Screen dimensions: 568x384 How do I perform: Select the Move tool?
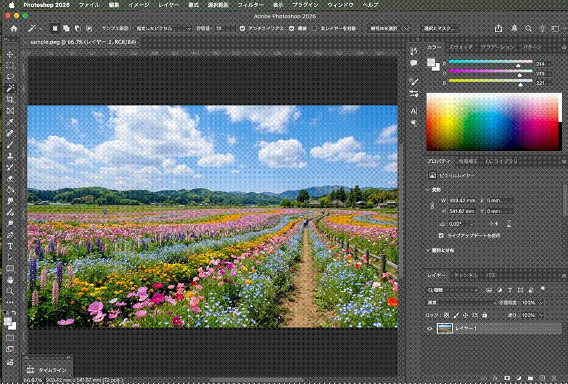click(x=9, y=55)
